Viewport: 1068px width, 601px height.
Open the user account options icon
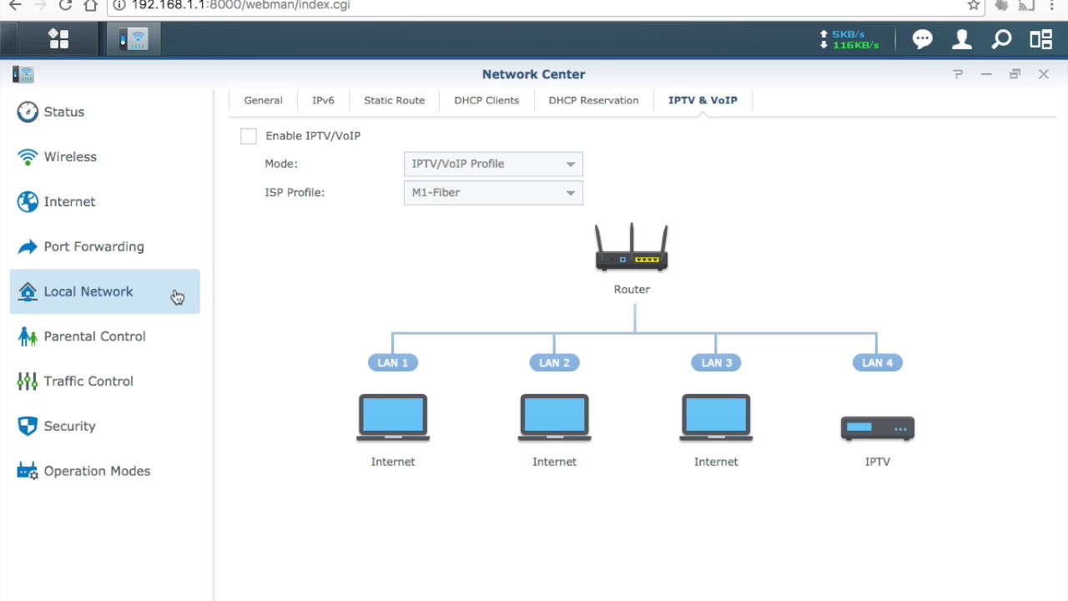point(962,39)
